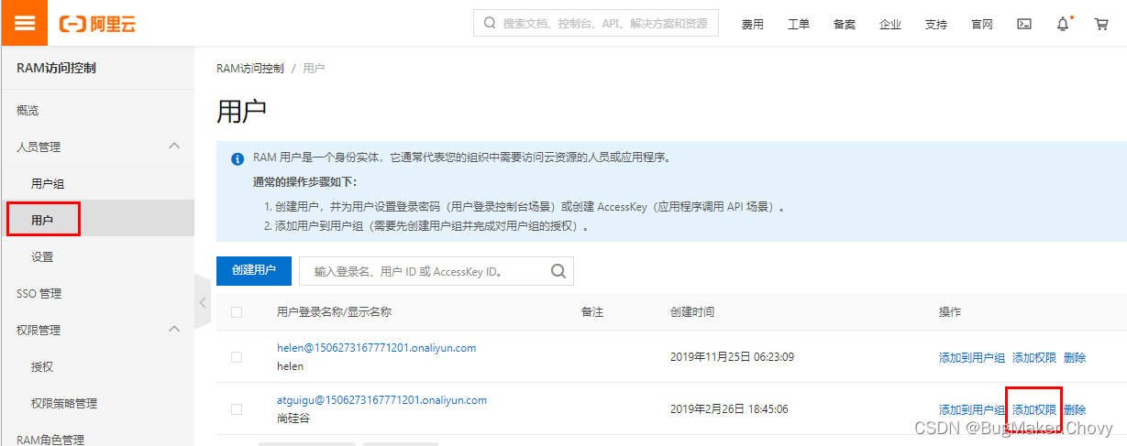Click the date 2019年11月25日 06:23:09
This screenshot has height=446, width=1127.
click(x=732, y=357)
